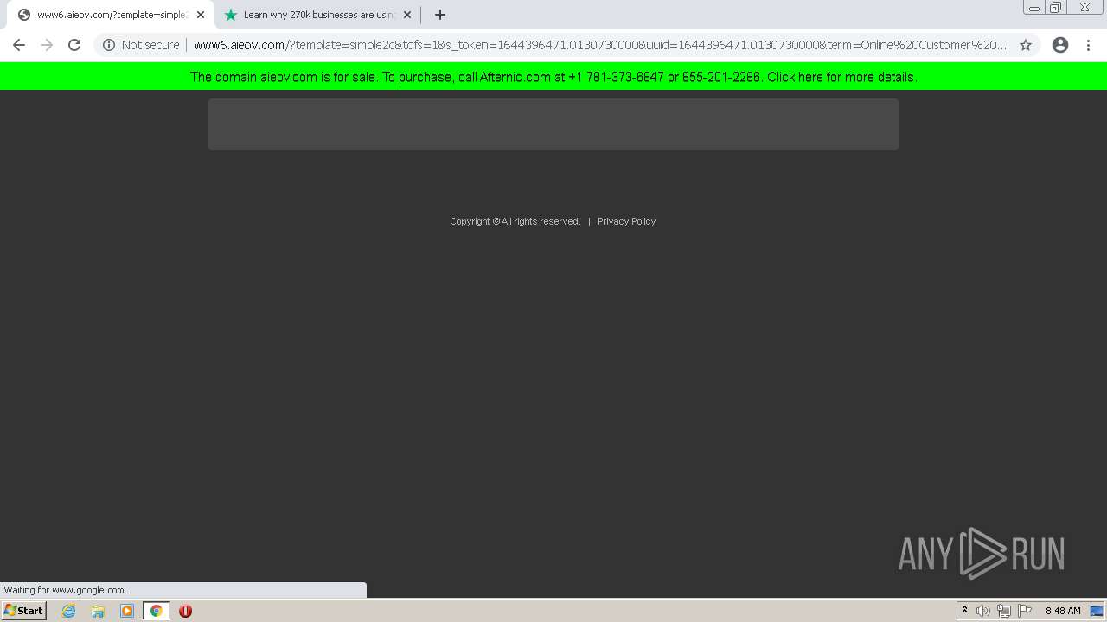This screenshot has width=1107, height=622.
Task: Select Chrome in the taskbar
Action: click(157, 611)
